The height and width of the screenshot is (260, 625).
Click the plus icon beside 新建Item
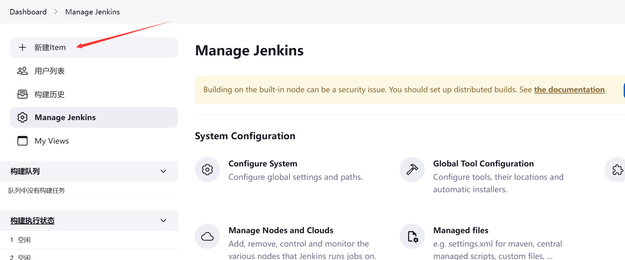click(23, 47)
